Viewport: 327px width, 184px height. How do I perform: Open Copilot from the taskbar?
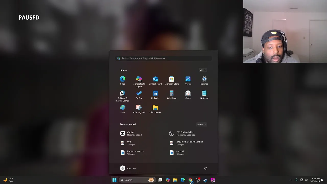[x=168, y=180]
